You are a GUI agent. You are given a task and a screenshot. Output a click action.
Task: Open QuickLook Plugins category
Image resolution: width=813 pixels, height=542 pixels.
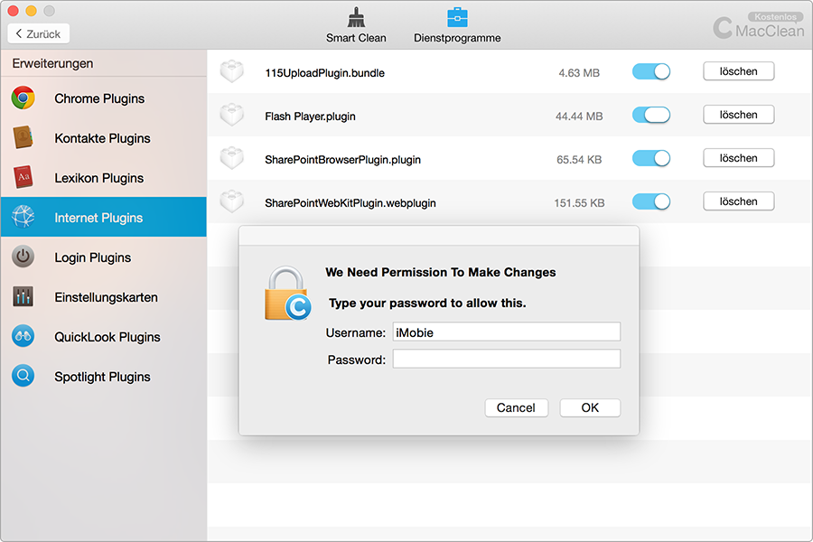(x=104, y=337)
